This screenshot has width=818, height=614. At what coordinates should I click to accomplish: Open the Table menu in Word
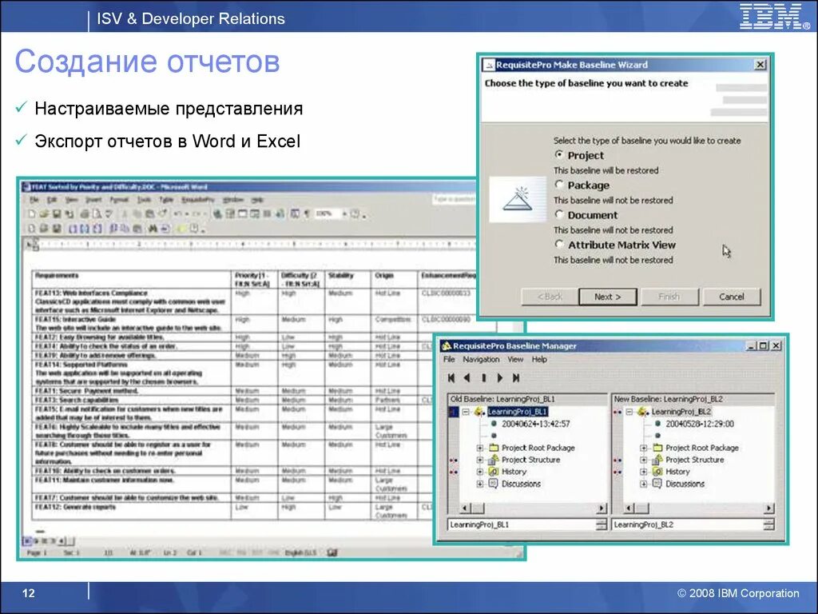pos(166,200)
